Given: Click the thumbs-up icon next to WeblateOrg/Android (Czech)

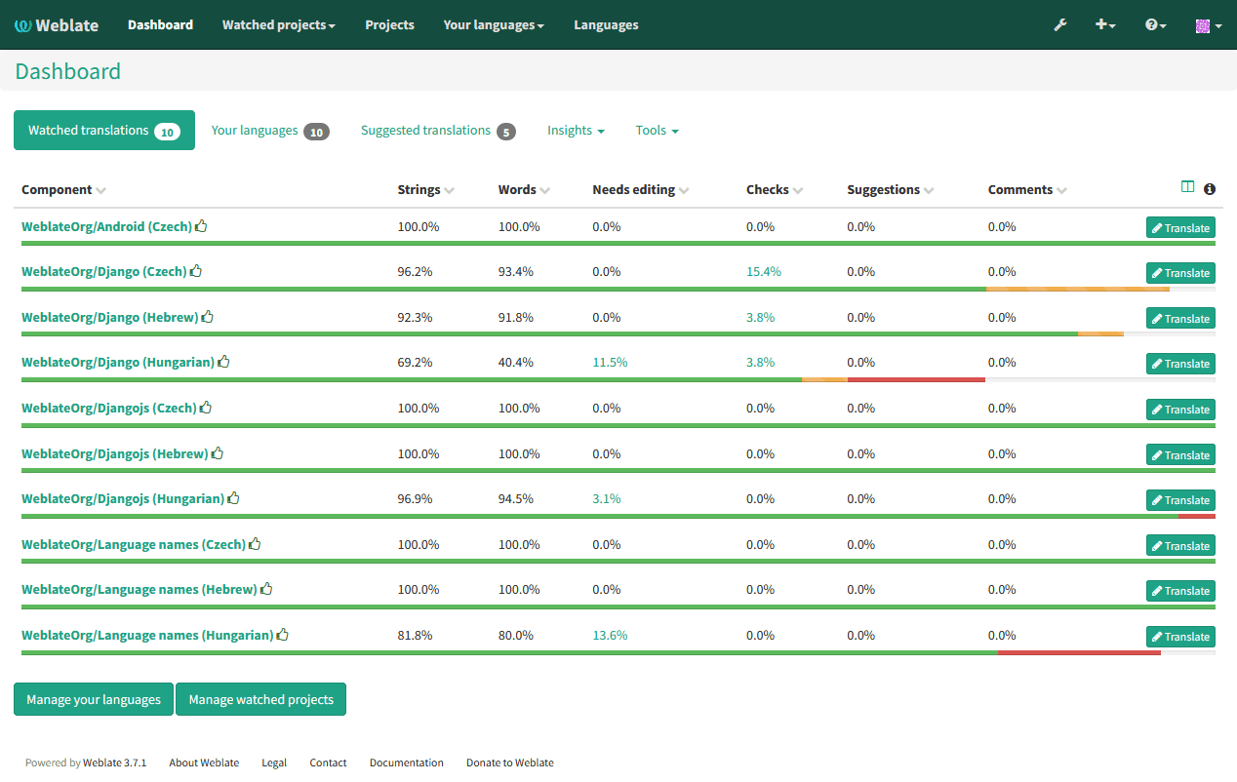Looking at the screenshot, I should (x=201, y=225).
